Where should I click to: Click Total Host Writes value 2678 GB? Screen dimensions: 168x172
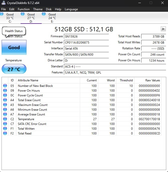click(154, 43)
